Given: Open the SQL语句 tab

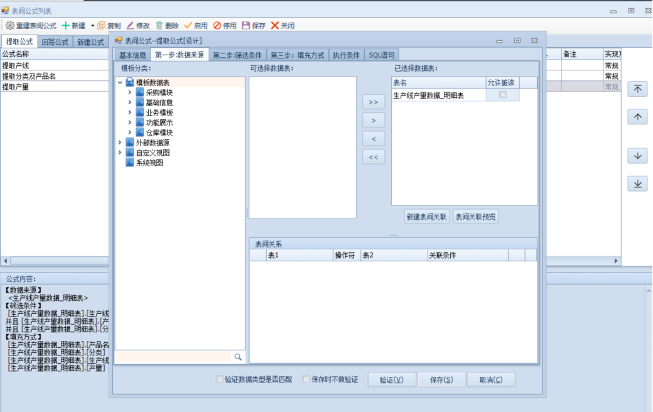Looking at the screenshot, I should click(x=382, y=55).
